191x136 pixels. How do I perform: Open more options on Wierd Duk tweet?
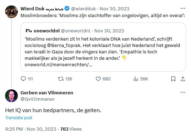[x=183, y=9]
